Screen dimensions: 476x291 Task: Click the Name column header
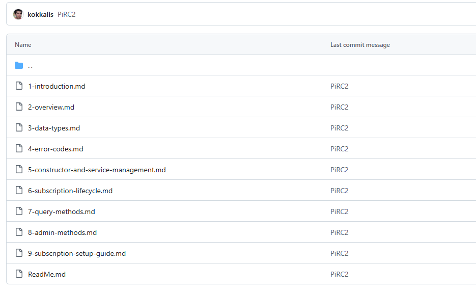point(23,45)
